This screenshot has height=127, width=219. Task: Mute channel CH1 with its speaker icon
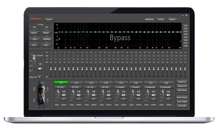64,95
